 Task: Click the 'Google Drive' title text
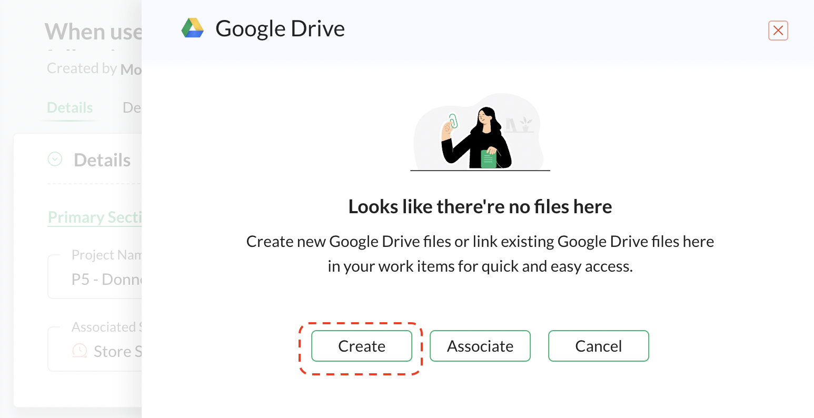click(280, 29)
